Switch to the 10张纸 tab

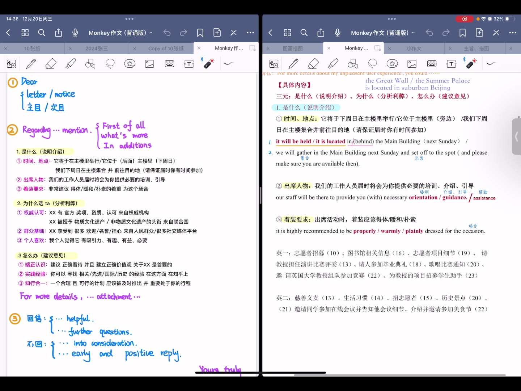(32, 49)
